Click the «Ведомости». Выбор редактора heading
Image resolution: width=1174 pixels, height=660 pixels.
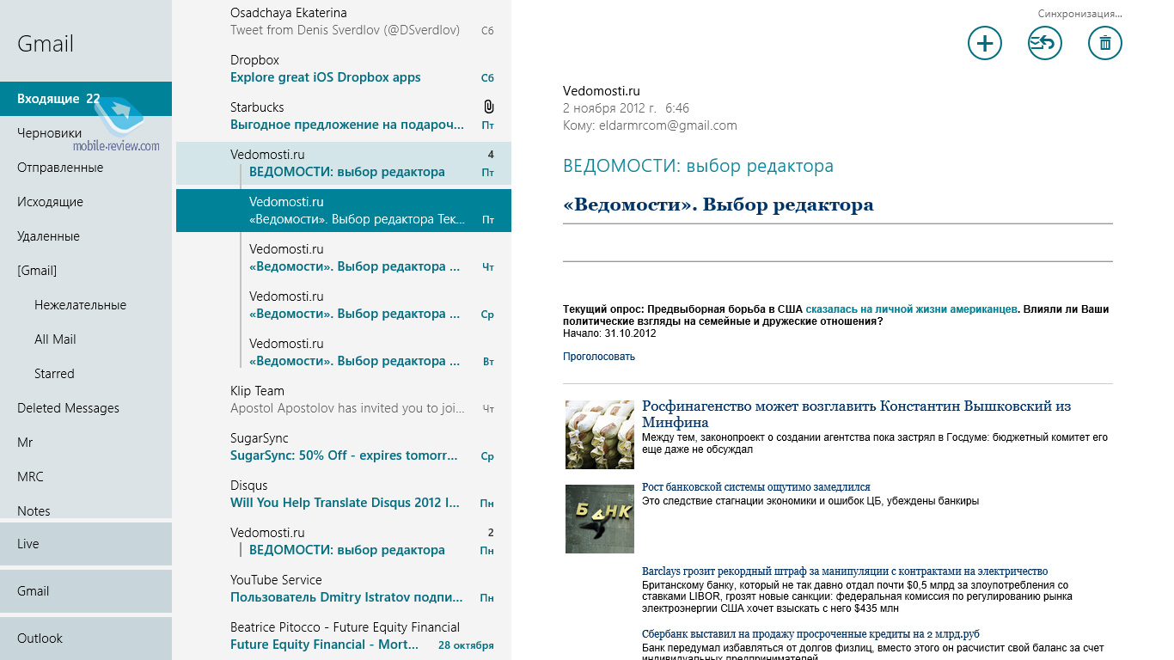click(x=718, y=205)
